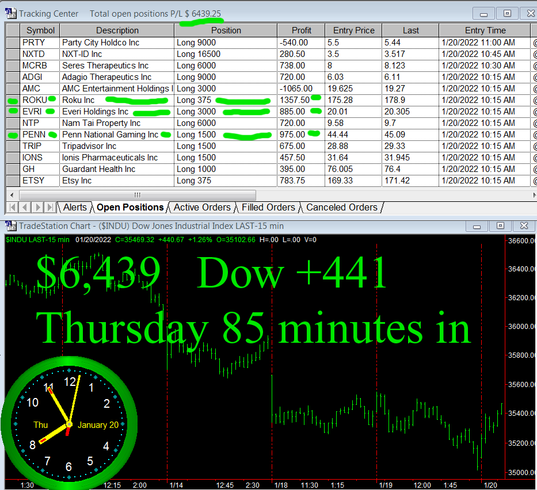
Task: Click the ROKU symbol cell
Action: click(40, 100)
